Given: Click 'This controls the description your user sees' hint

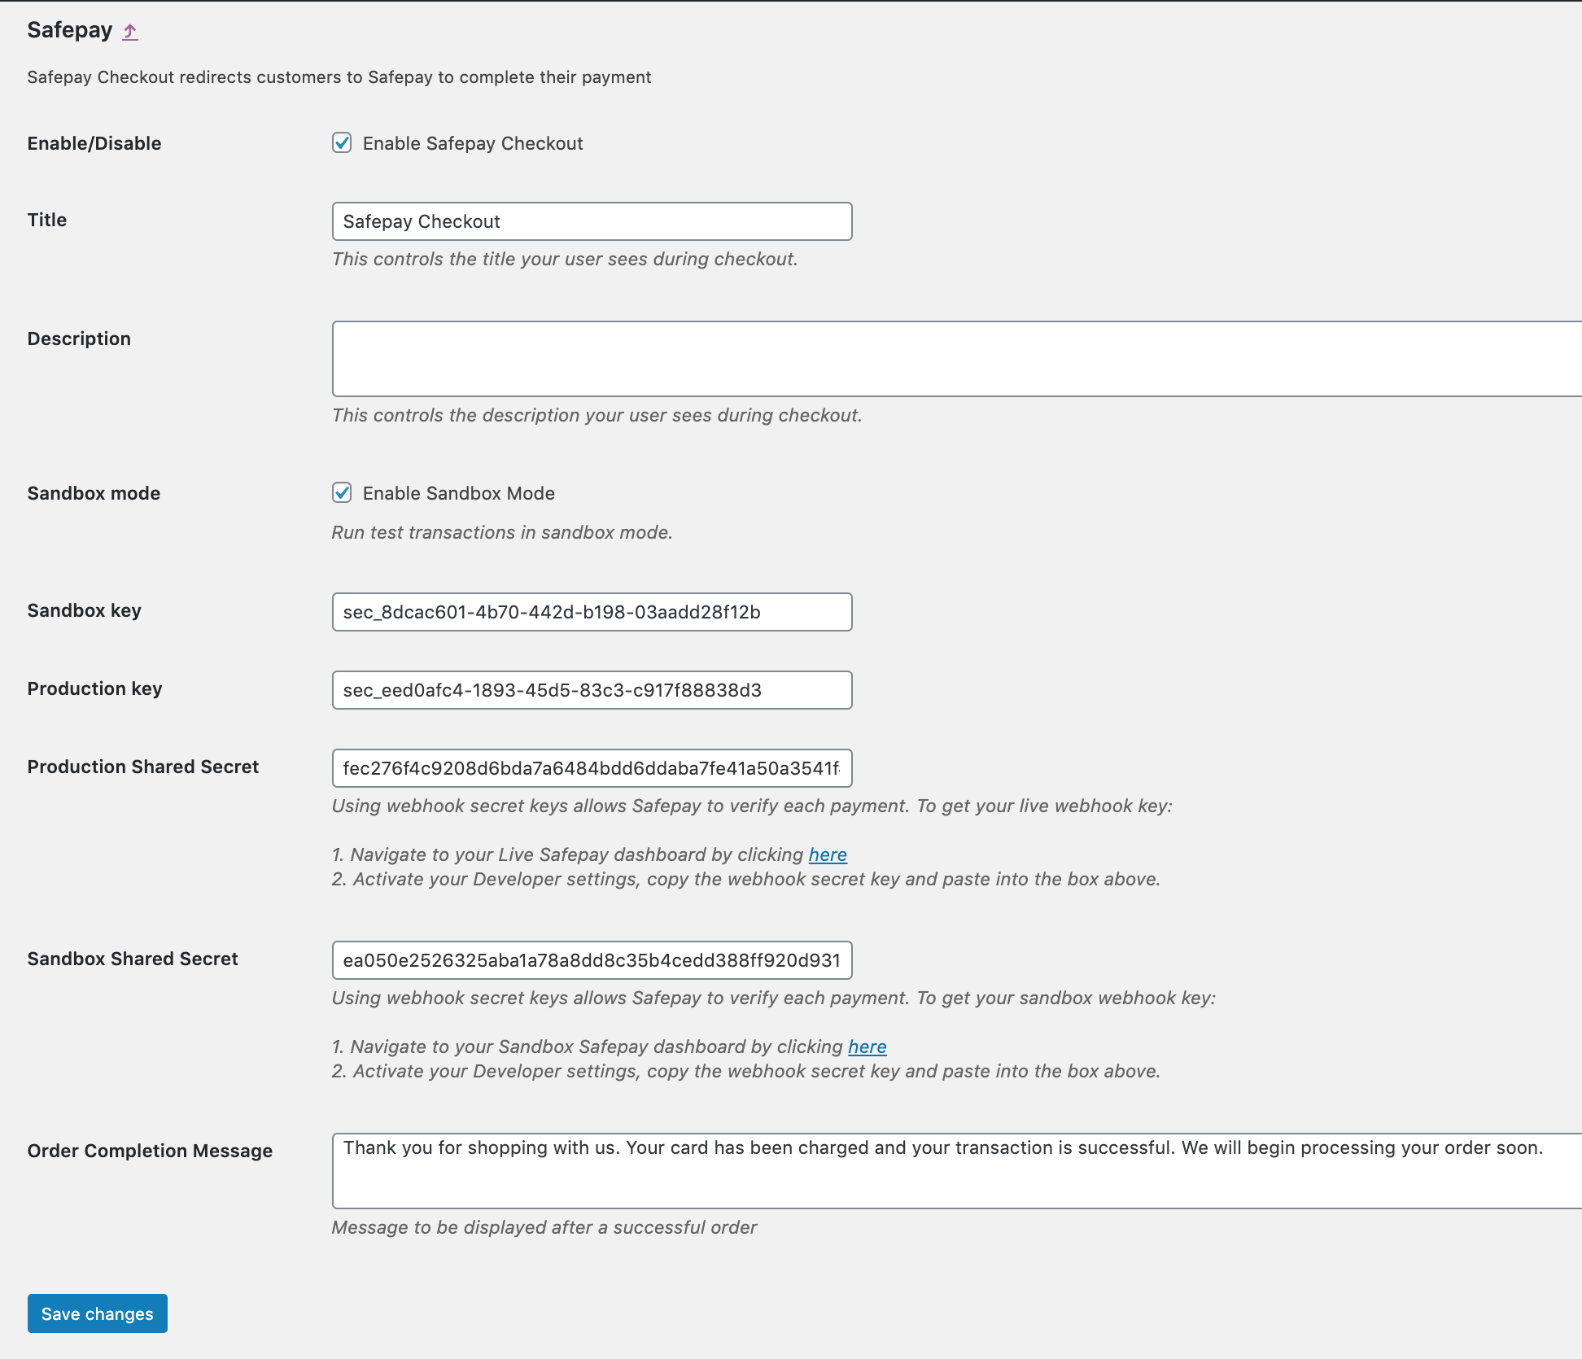Looking at the screenshot, I should click(597, 415).
